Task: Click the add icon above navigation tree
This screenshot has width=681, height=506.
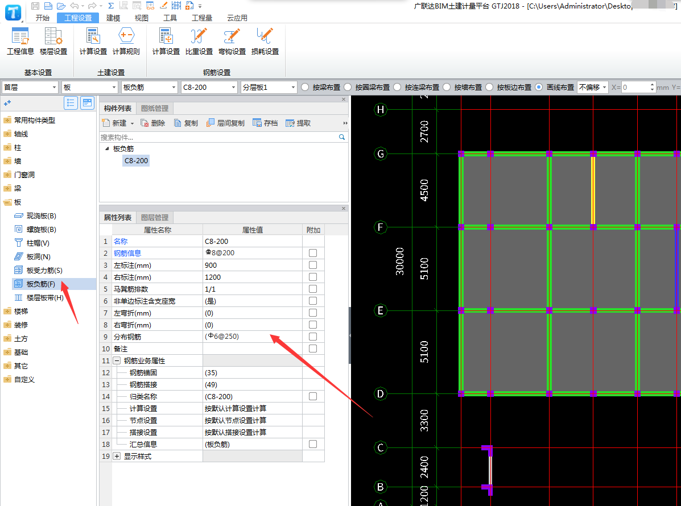Action: (7, 103)
